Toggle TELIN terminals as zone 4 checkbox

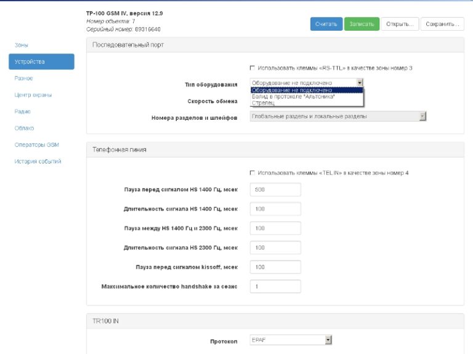253,173
